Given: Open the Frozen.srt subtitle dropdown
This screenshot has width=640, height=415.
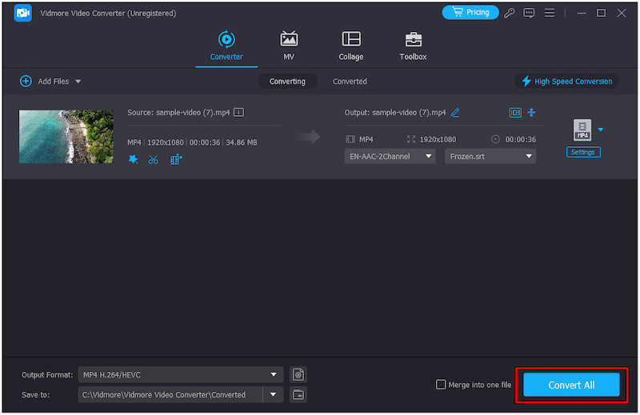Looking at the screenshot, I should coord(490,157).
